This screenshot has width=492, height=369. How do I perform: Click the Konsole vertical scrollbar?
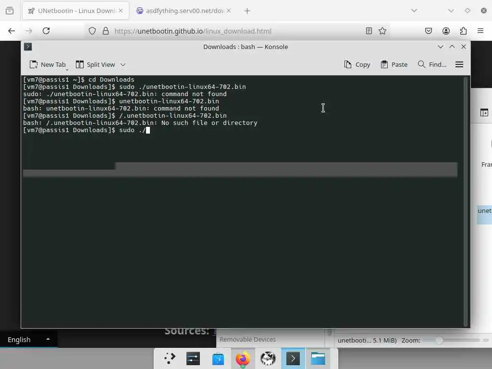click(466, 201)
